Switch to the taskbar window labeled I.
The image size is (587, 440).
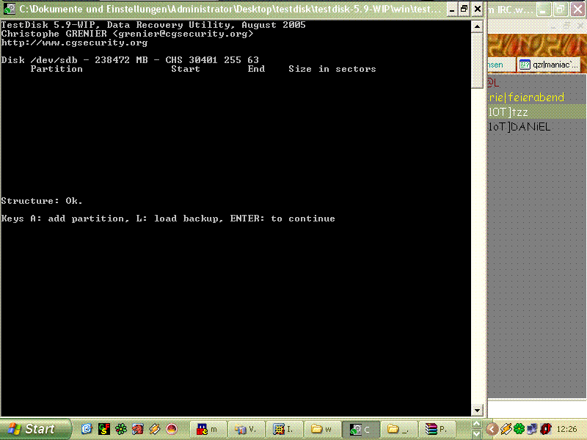coord(285,429)
